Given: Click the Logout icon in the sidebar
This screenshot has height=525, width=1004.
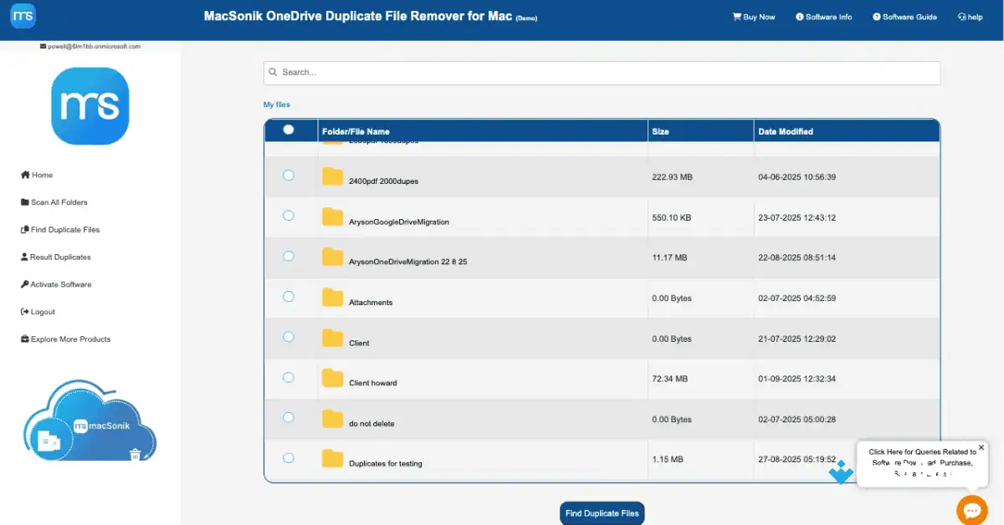Looking at the screenshot, I should tap(23, 311).
